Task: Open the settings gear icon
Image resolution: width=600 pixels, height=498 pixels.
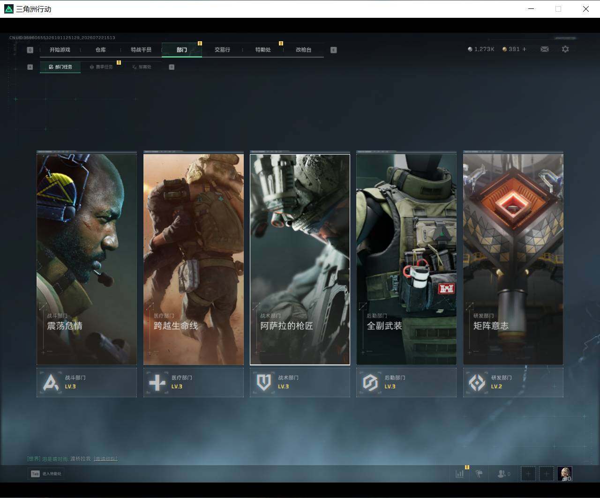Action: click(565, 49)
